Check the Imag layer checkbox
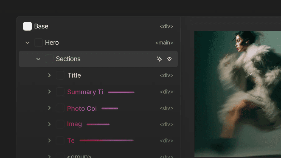 (60, 124)
